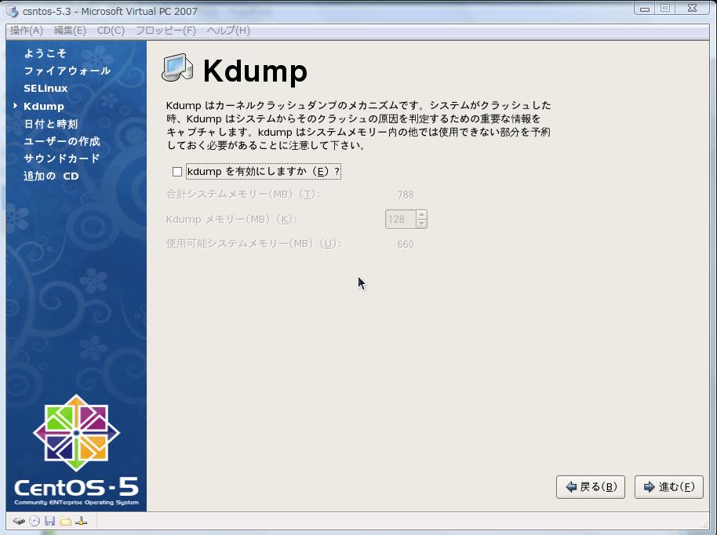Click the hard disk status icon

coord(18,521)
